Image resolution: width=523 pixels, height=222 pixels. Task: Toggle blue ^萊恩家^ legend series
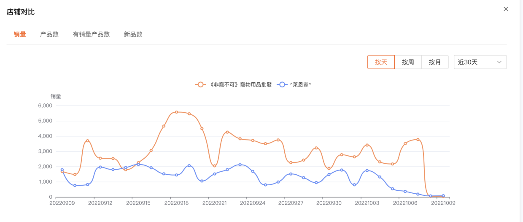pos(300,84)
